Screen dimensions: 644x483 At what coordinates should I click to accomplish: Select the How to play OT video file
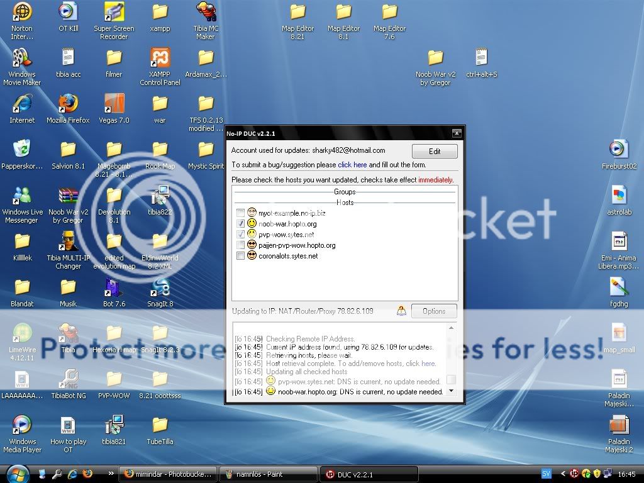click(68, 435)
